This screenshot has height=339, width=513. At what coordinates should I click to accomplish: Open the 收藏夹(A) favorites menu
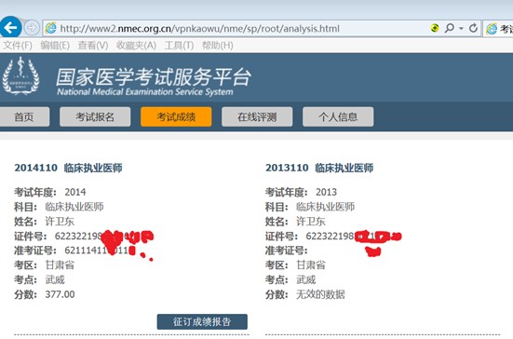(x=136, y=45)
